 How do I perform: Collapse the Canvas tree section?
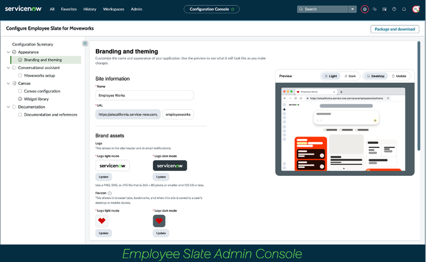pos(8,84)
